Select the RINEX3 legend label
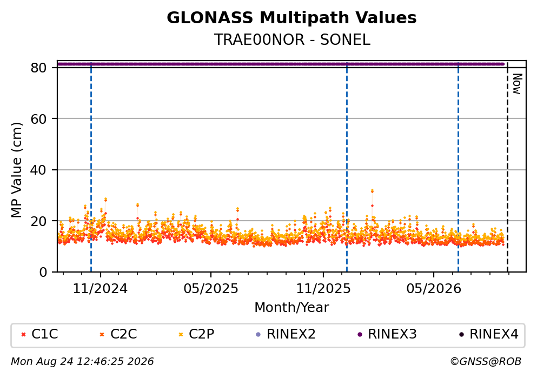The width and height of the screenshot is (537, 378). pyautogui.click(x=392, y=334)
